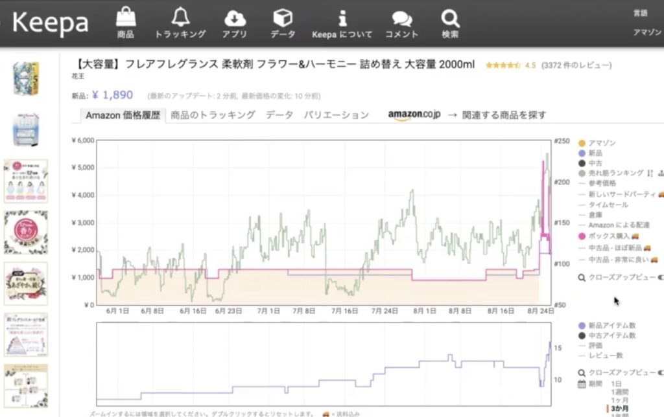Screen dimensions: 664x417
Task: Click the 4.5 star rating icons
Action: 503,65
